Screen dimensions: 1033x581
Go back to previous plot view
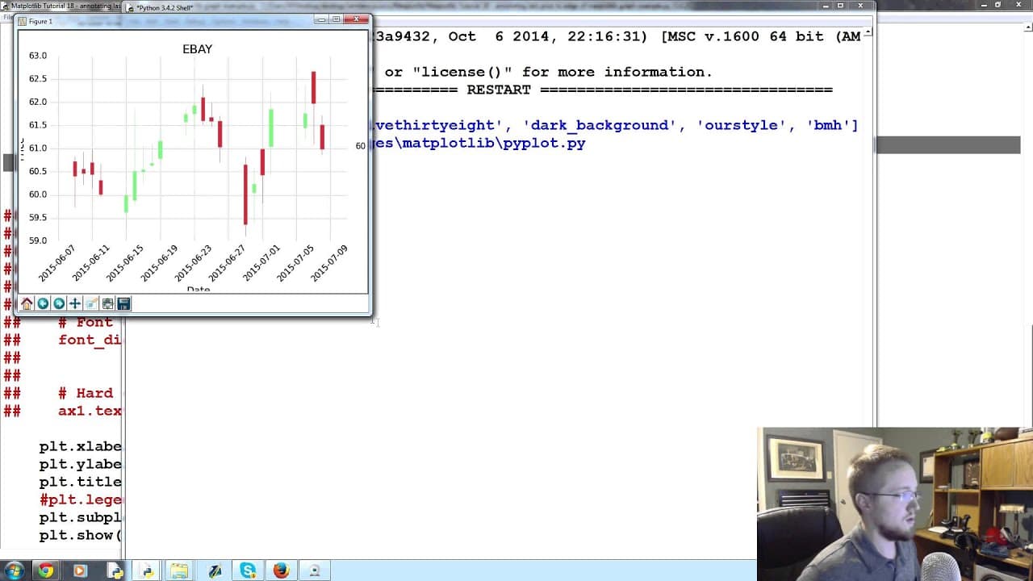[43, 303]
